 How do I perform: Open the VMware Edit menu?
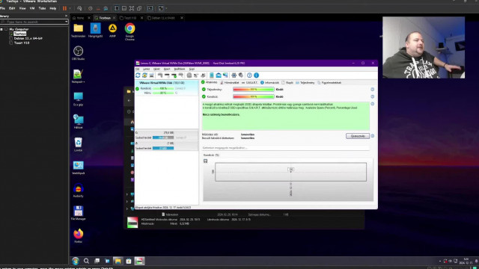click(12, 8)
